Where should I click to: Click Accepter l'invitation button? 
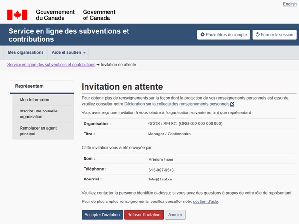102,215
